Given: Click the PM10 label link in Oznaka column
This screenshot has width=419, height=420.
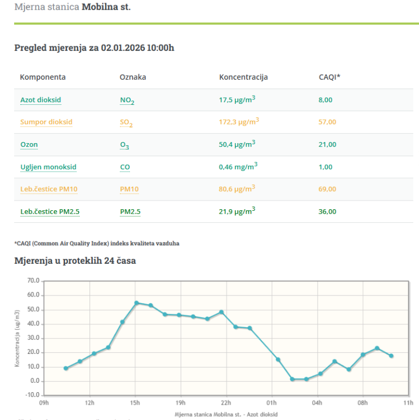Looking at the screenshot, I should coord(129,190).
